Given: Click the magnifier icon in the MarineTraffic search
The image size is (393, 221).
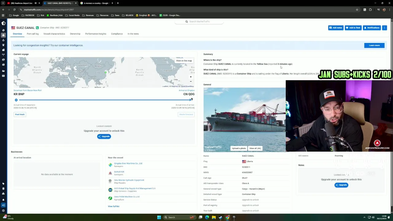Looking at the screenshot, I should (186, 21).
